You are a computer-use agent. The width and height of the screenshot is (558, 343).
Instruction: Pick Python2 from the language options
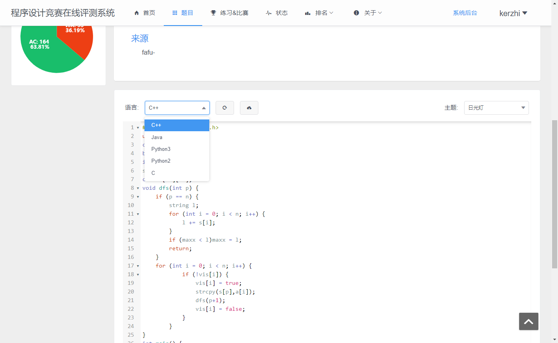[x=161, y=161]
